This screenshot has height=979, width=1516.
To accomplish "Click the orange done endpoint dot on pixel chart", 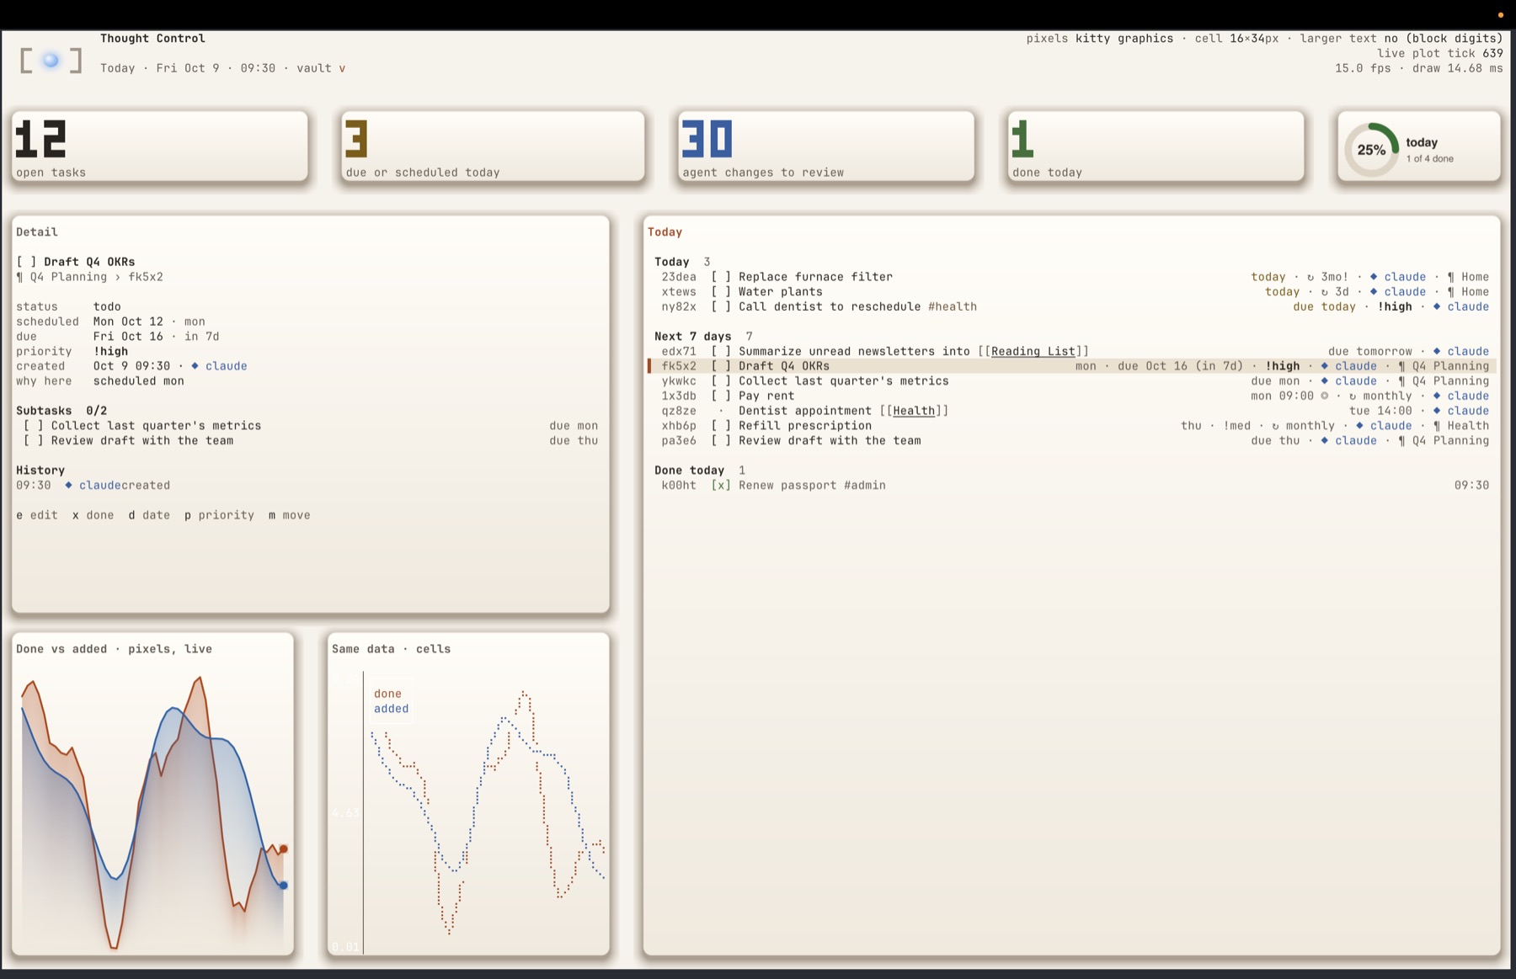I will pos(284,849).
